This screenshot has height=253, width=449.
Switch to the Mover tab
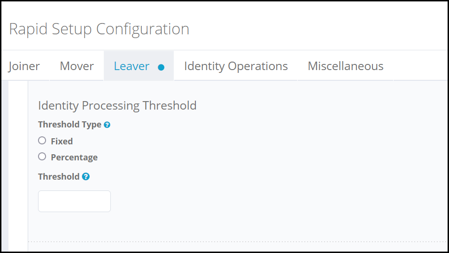pos(77,66)
